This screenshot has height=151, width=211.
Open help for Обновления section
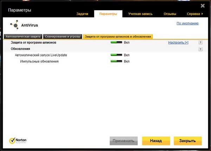[x=200, y=49]
